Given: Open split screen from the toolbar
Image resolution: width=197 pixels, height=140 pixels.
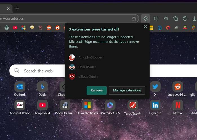Looking at the screenshot, I should (156, 18).
